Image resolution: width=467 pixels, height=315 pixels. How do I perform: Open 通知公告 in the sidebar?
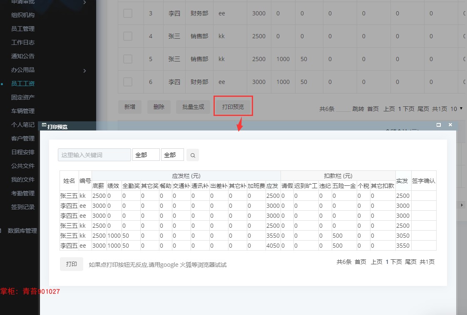pyautogui.click(x=23, y=56)
